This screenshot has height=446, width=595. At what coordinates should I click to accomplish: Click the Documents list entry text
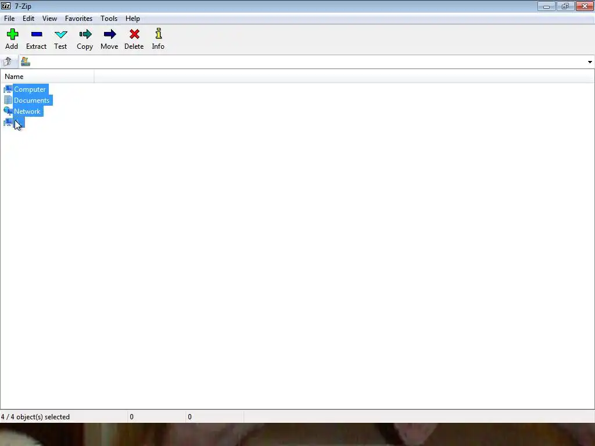coord(32,100)
